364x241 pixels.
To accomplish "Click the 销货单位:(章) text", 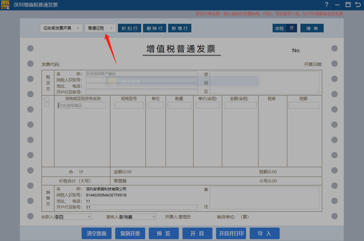I will pyautogui.click(x=233, y=217).
